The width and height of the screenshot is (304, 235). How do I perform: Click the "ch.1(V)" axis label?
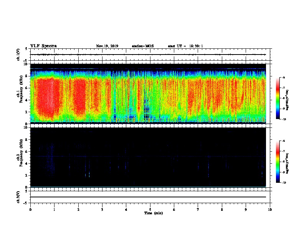(18, 55)
